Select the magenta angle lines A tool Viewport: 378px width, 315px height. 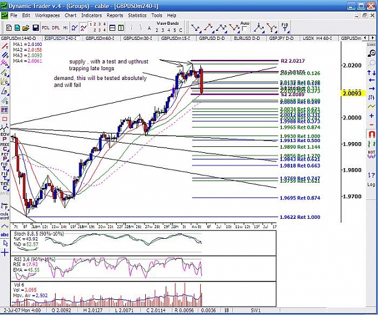[x=5, y=63]
